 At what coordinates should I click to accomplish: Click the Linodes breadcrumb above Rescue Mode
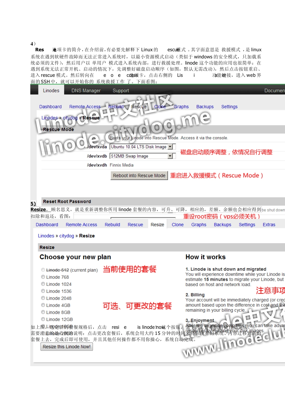(49, 118)
